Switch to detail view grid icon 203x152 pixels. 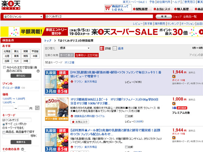pos(102,48)
